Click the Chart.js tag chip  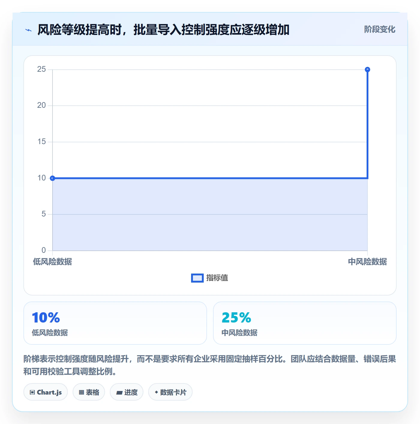[46, 392]
